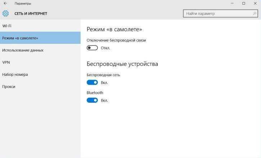Close the Параметры window
This screenshot has height=158, width=261.
tap(255, 3)
